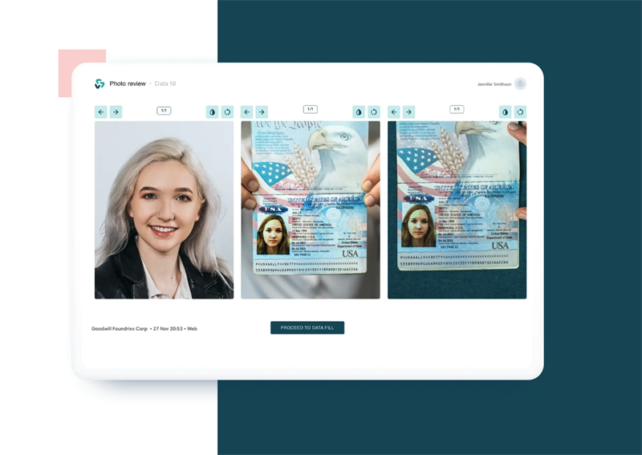Toggle contrast on the selfie portrait photo
642x455 pixels.
coord(212,112)
